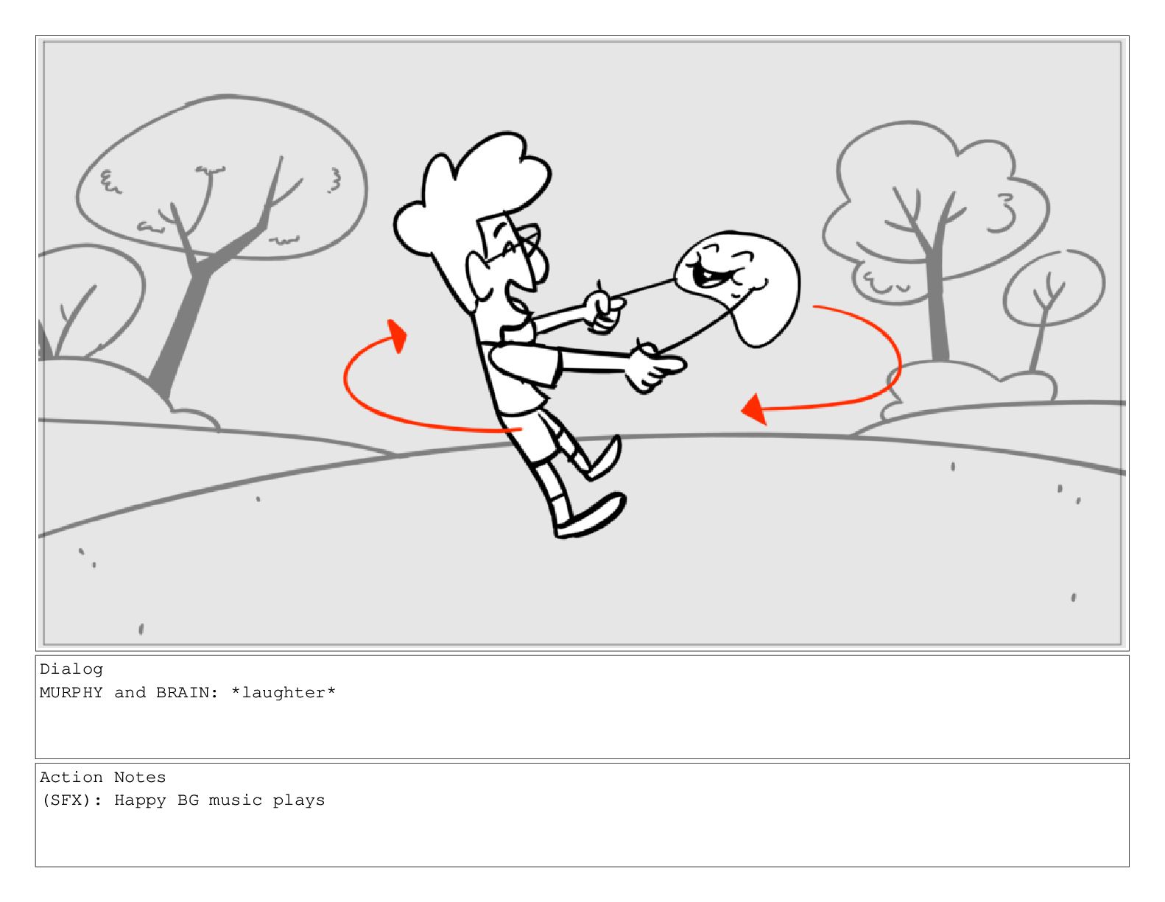Click the large cloud-shaped tree on right
This screenshot has width=1165, height=902.
click(935, 236)
